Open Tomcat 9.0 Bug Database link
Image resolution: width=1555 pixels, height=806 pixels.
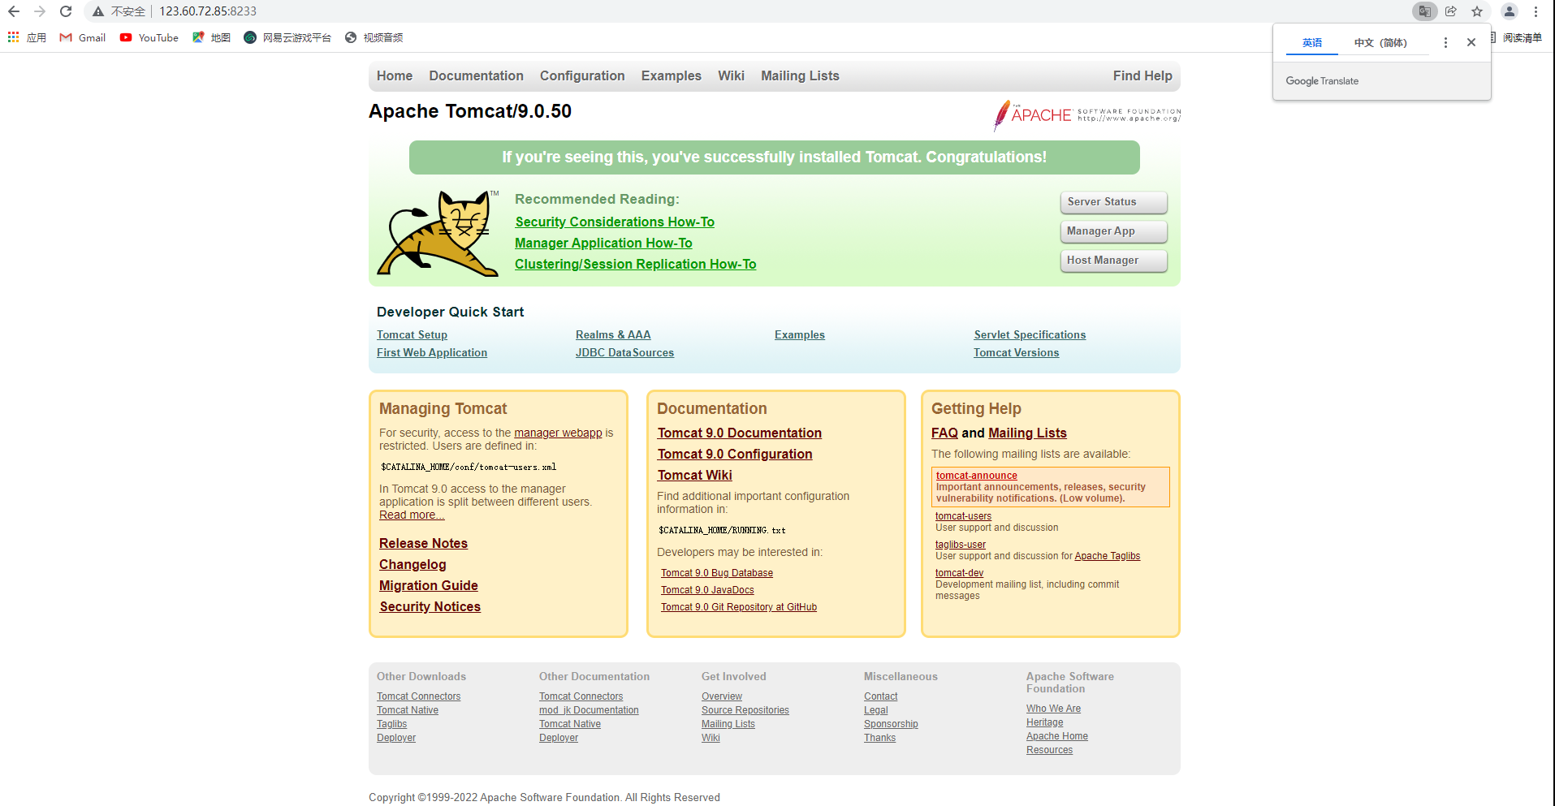tap(717, 573)
